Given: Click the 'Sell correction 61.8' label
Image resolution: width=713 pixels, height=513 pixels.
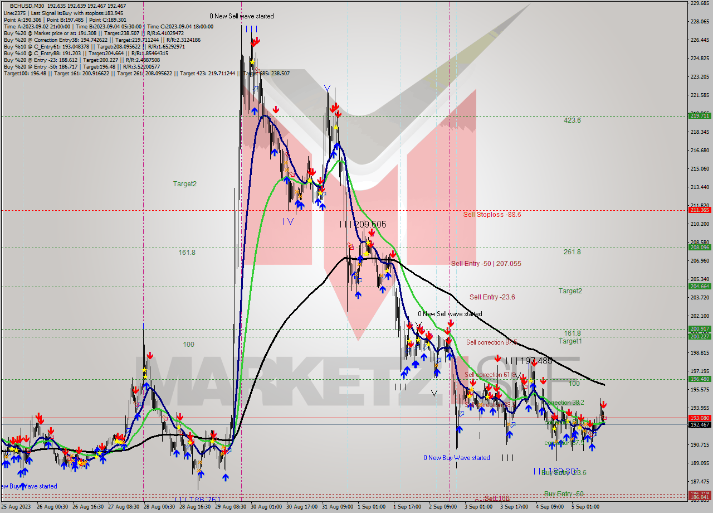Looking at the screenshot, I should point(490,375).
